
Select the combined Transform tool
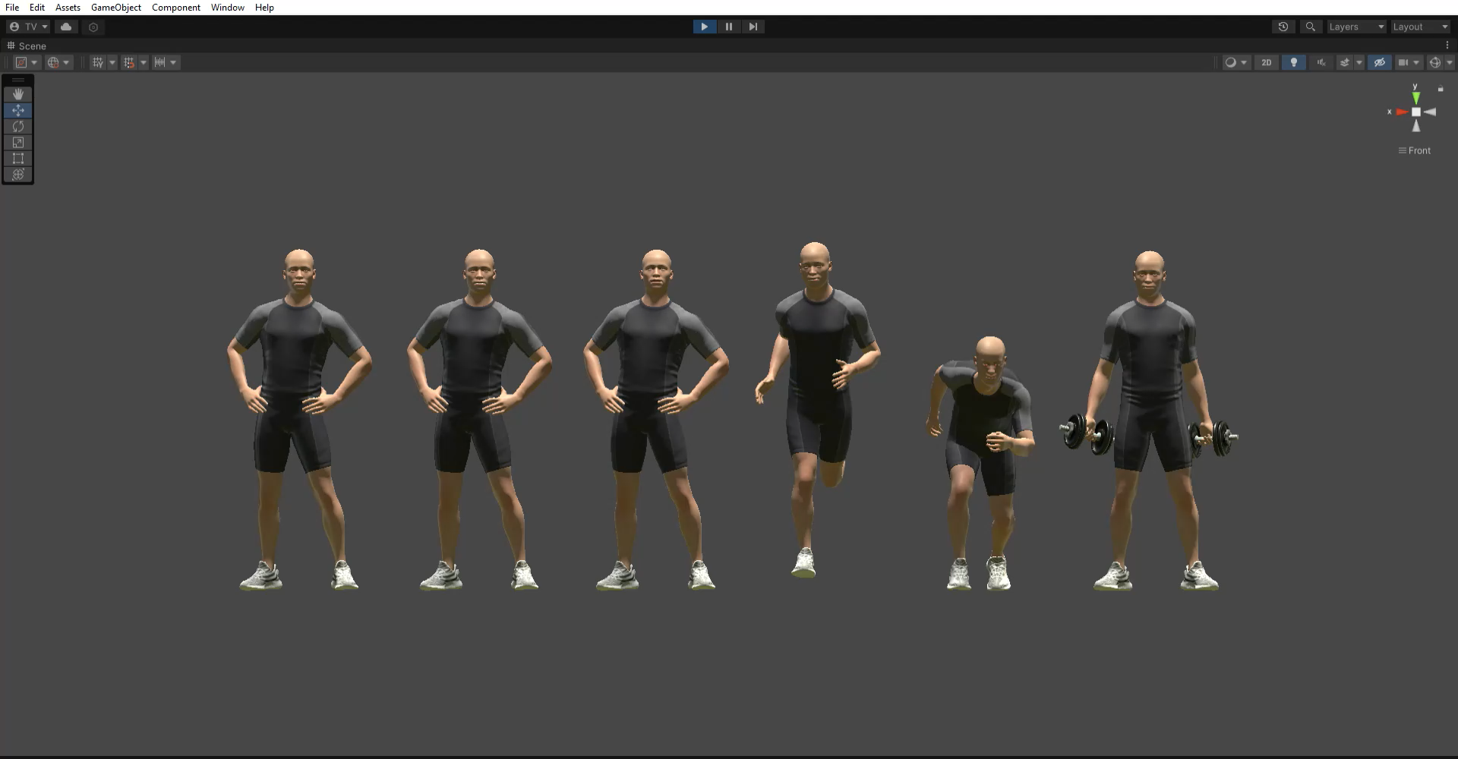click(x=18, y=175)
